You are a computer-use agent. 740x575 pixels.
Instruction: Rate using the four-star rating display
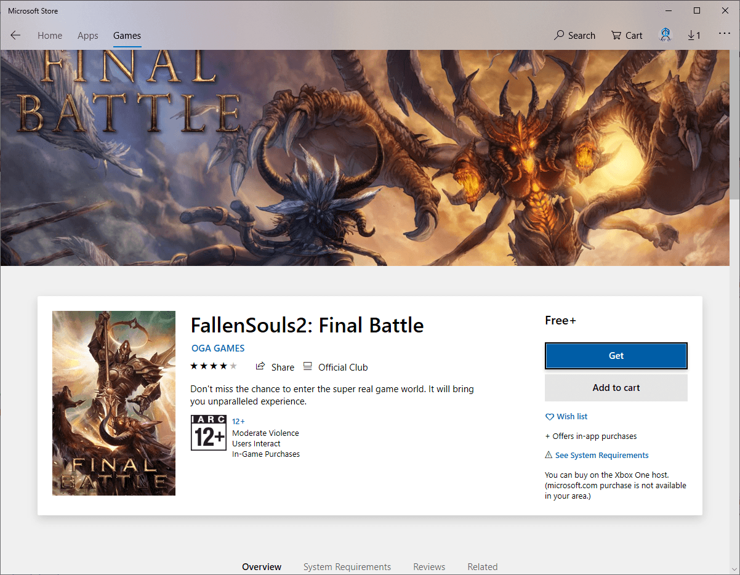click(x=214, y=366)
